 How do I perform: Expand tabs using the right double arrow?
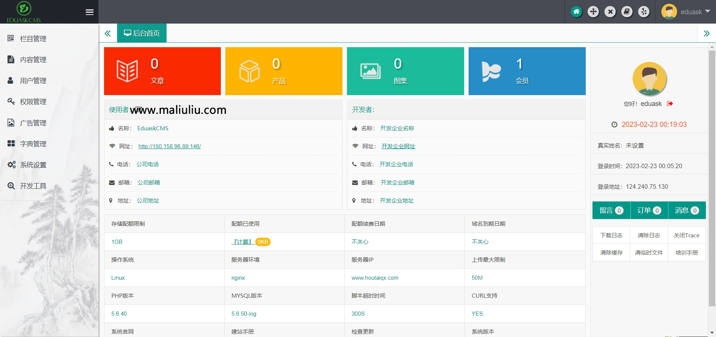point(707,33)
